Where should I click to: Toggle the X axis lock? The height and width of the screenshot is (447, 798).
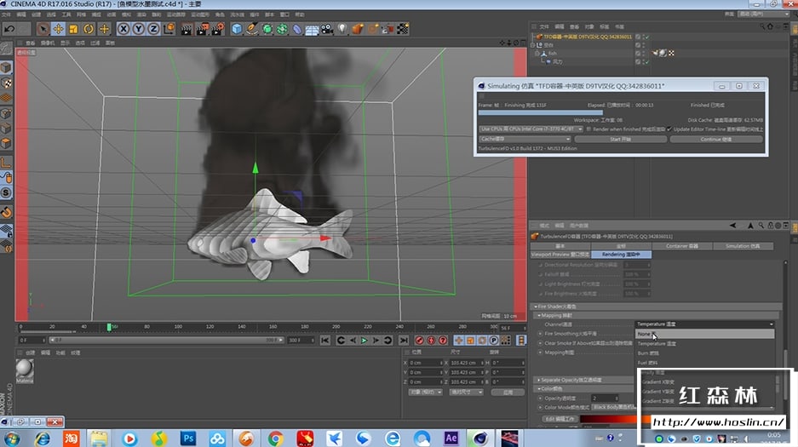point(123,29)
